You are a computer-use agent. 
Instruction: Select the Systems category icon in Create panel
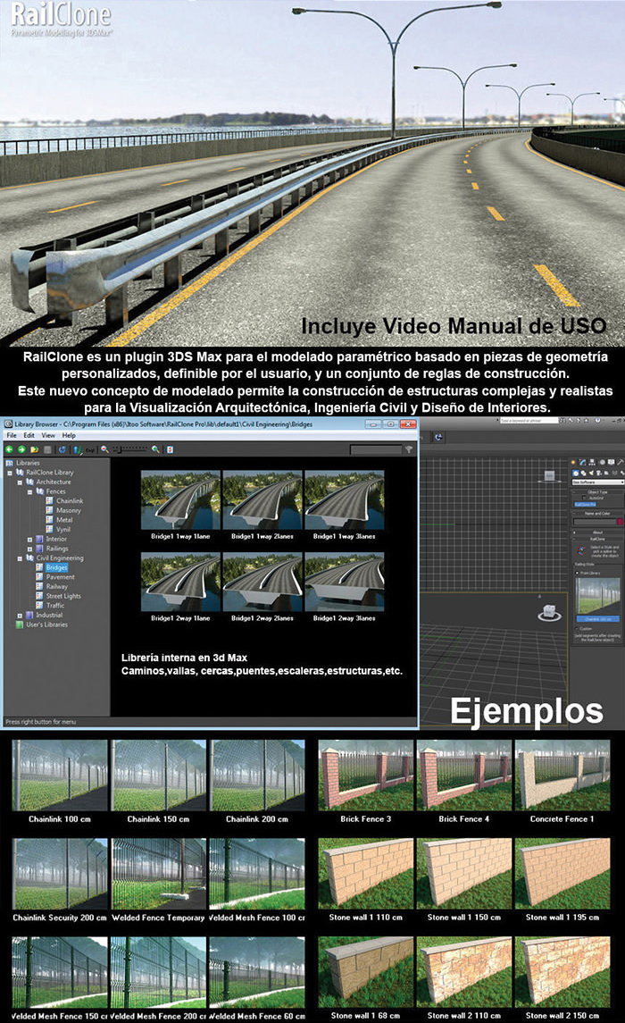(621, 473)
